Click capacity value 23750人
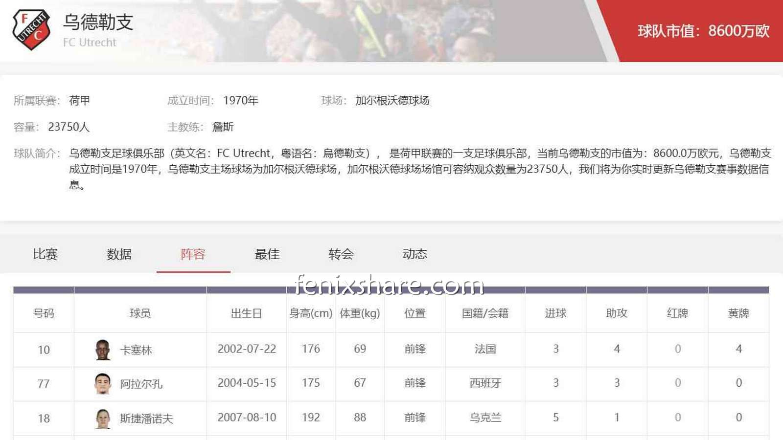The width and height of the screenshot is (783, 440). tap(69, 127)
